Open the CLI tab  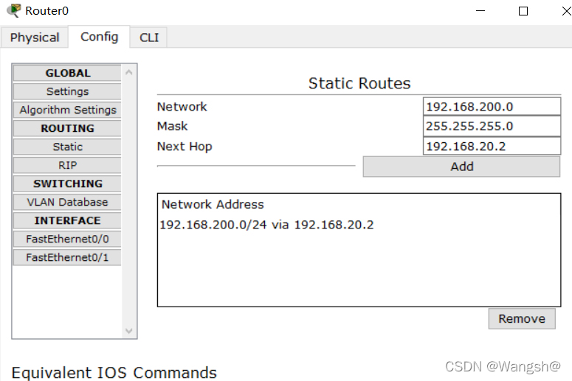[x=149, y=38]
